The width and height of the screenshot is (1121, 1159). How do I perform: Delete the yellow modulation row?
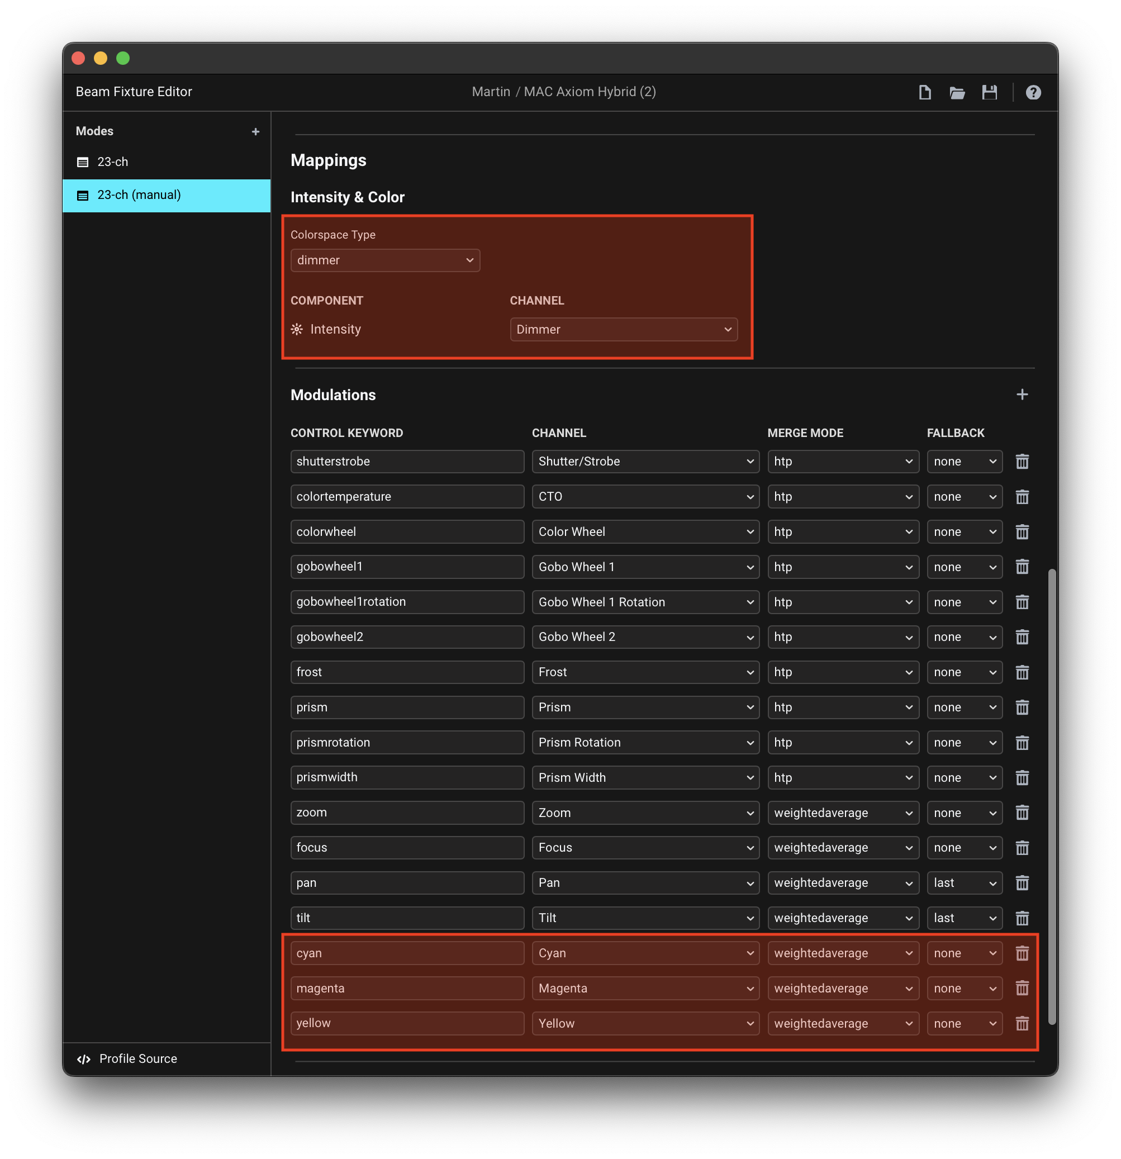pyautogui.click(x=1022, y=1023)
